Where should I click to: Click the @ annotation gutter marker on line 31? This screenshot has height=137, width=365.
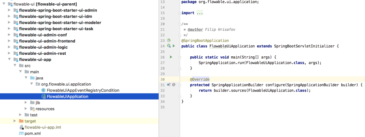pyautogui.click(x=174, y=85)
